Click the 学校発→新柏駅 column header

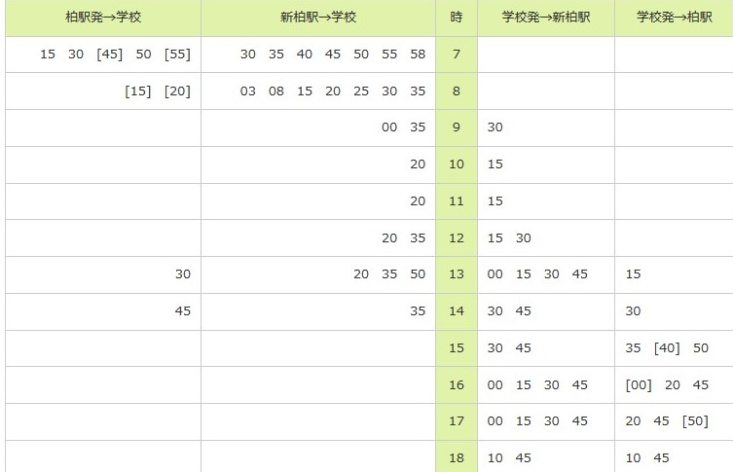coord(545,18)
